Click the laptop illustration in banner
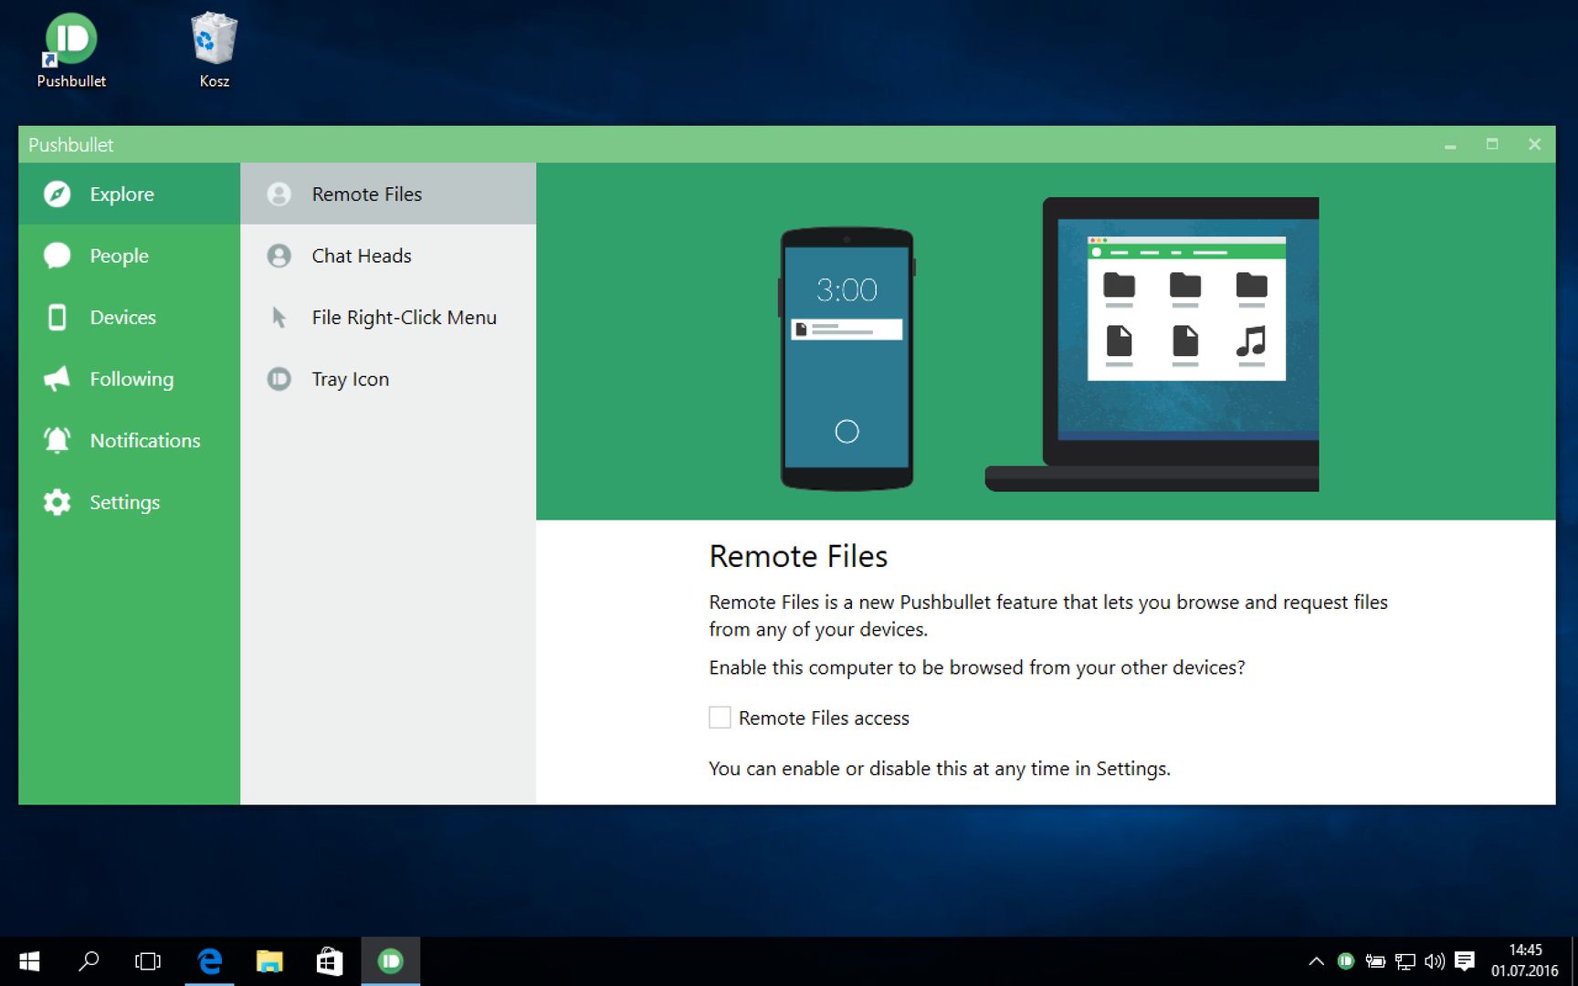1578x986 pixels. [x=1152, y=344]
